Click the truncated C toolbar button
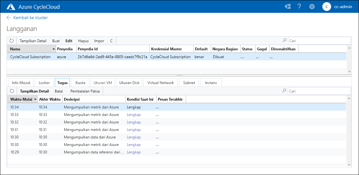The width and height of the screenshot is (359, 175). coord(112,41)
